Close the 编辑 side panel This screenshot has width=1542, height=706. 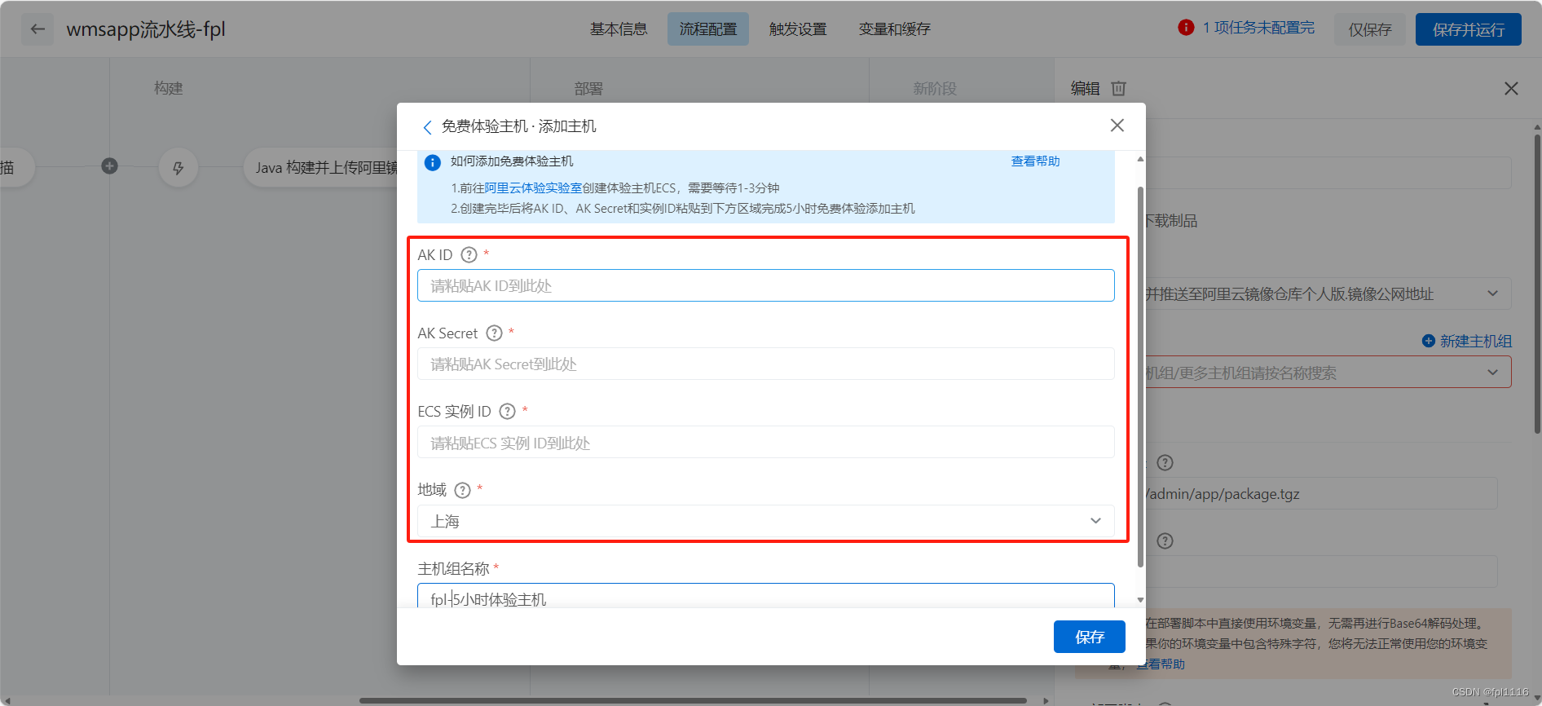[1511, 88]
